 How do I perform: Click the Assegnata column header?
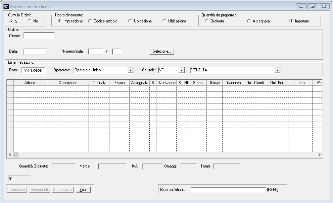pyautogui.click(x=140, y=83)
